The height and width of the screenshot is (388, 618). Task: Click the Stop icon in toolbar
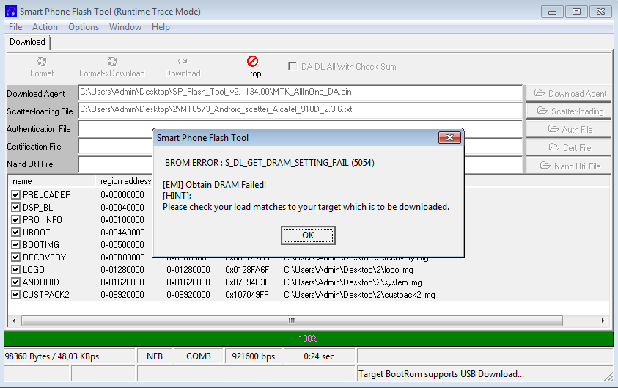pyautogui.click(x=253, y=62)
